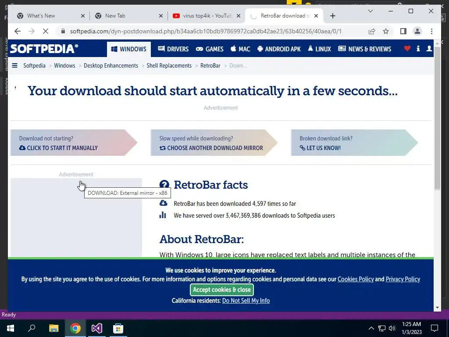Open Chrome three-dot menu
Screen dimensions: 449x337
[431, 31]
